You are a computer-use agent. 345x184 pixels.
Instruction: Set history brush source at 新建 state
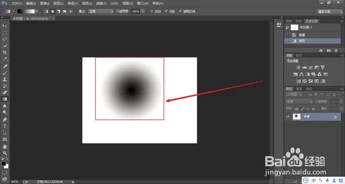click(x=287, y=35)
